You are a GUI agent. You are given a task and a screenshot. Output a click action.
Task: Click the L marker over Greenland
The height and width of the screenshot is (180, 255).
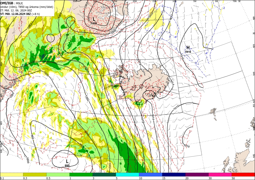pyautogui.click(x=94, y=19)
